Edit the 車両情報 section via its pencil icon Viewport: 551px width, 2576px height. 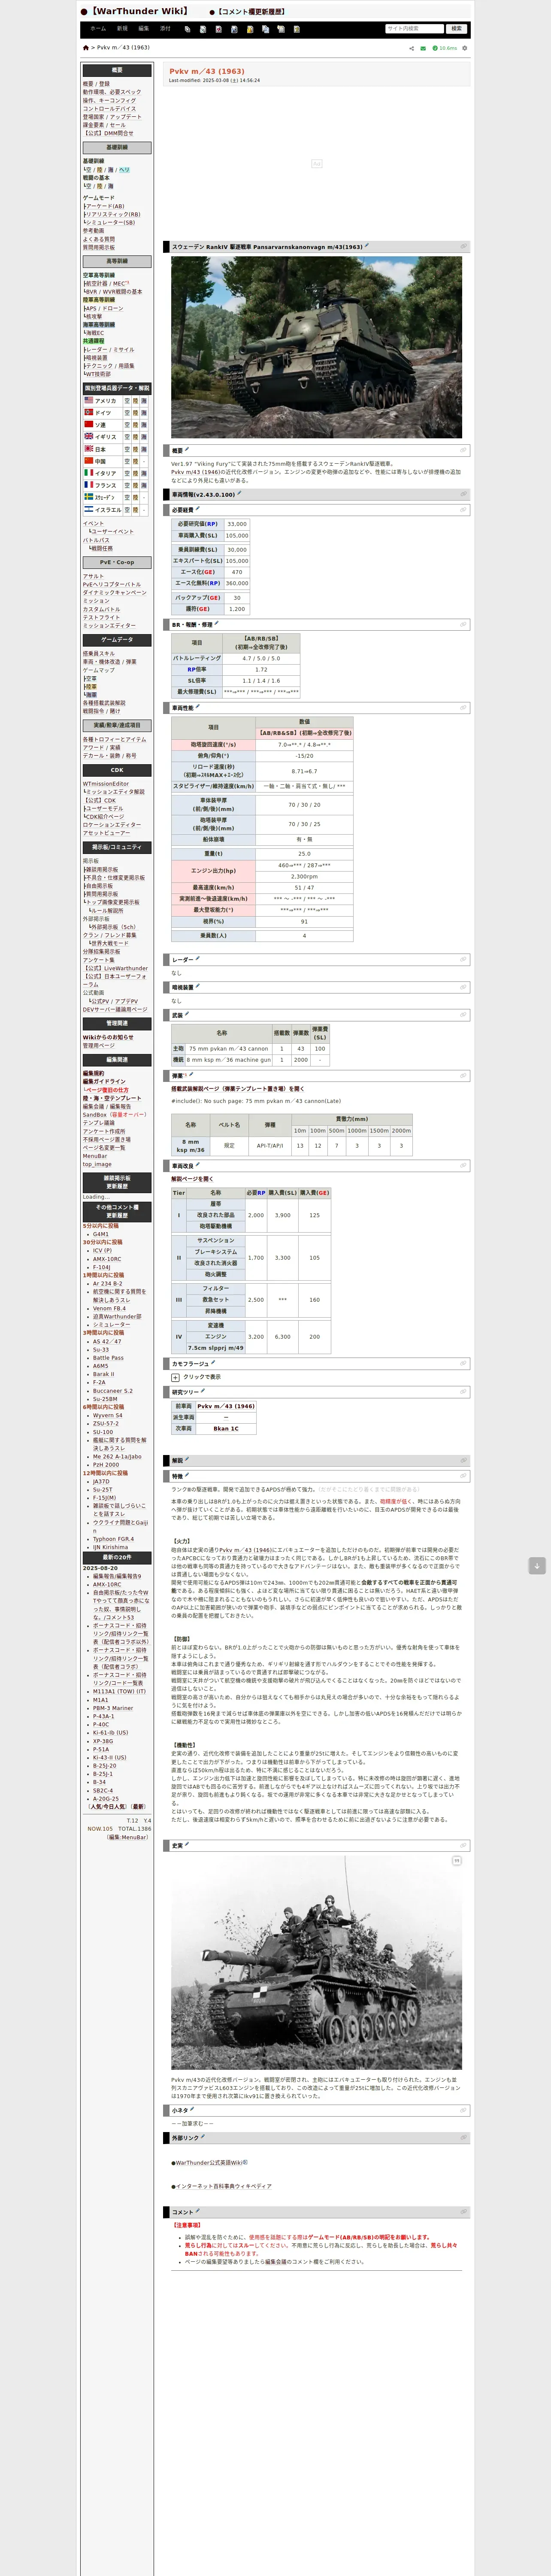(239, 493)
